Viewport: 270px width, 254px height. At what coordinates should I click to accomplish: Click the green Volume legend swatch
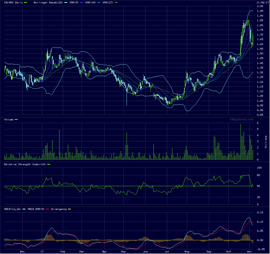[16, 119]
